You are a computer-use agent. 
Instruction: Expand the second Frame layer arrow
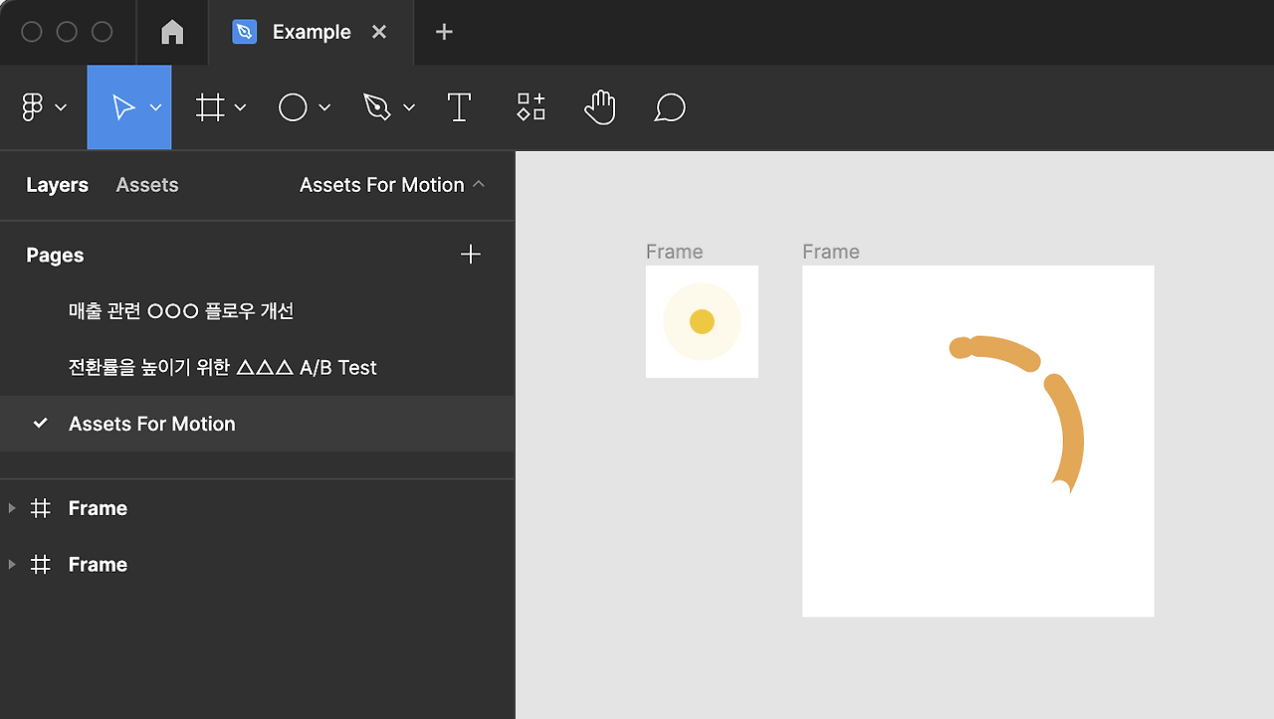(12, 565)
